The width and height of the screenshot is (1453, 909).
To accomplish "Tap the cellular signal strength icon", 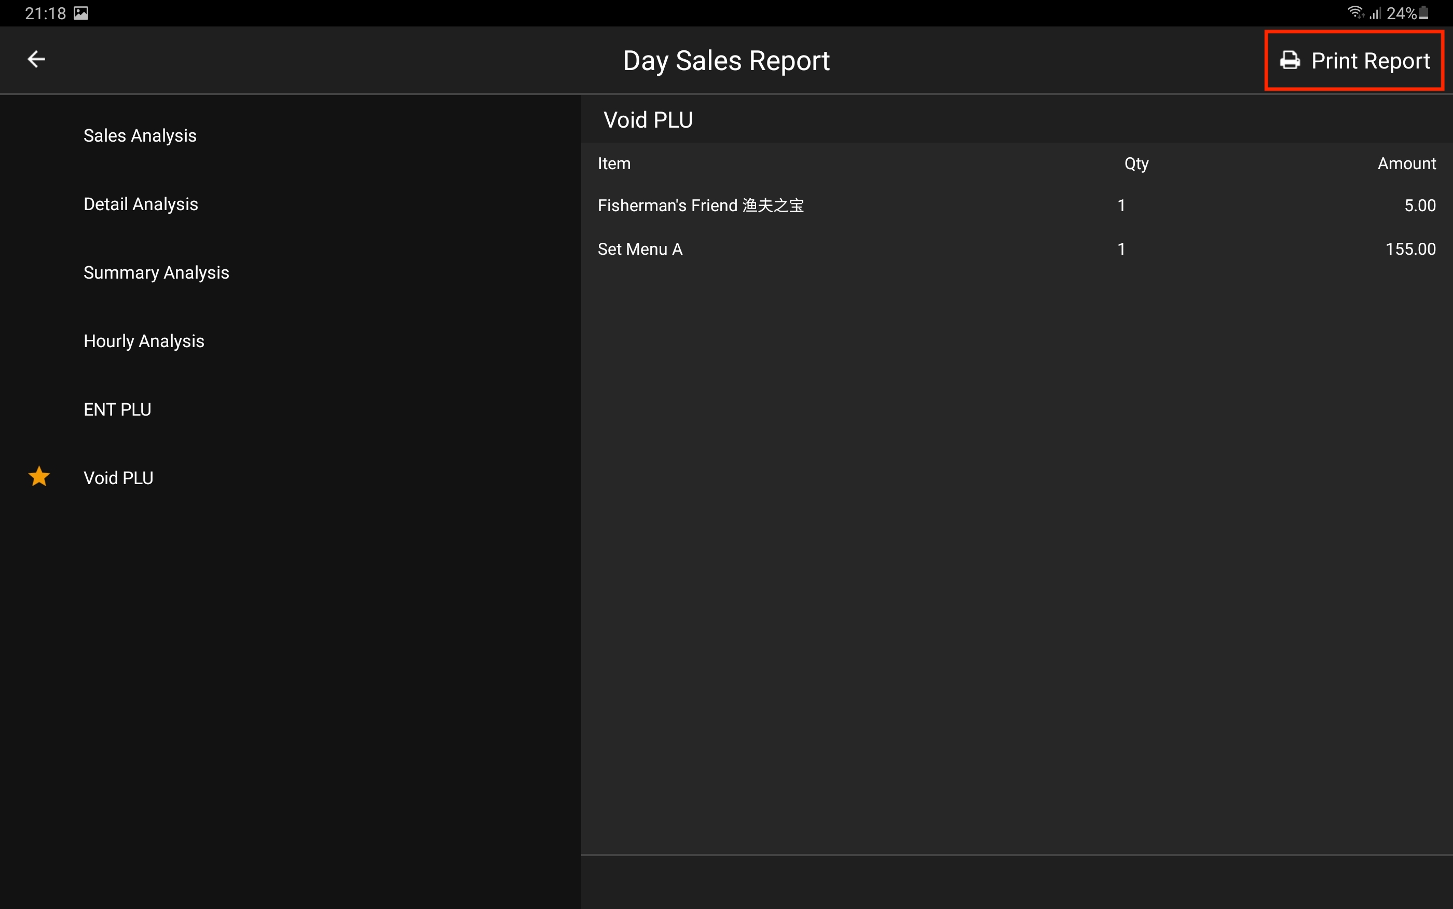I will (1376, 13).
